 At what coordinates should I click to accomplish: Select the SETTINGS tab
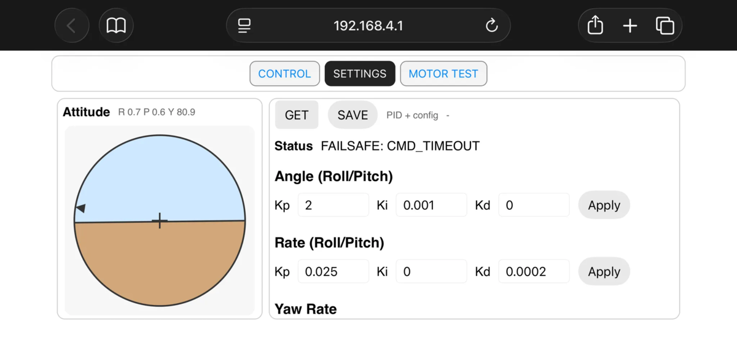point(360,74)
